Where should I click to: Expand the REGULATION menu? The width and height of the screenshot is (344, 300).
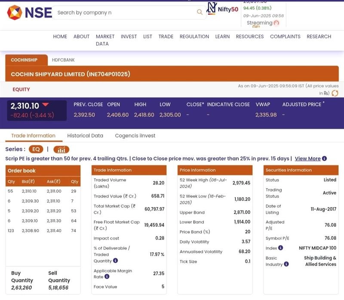coord(194,37)
